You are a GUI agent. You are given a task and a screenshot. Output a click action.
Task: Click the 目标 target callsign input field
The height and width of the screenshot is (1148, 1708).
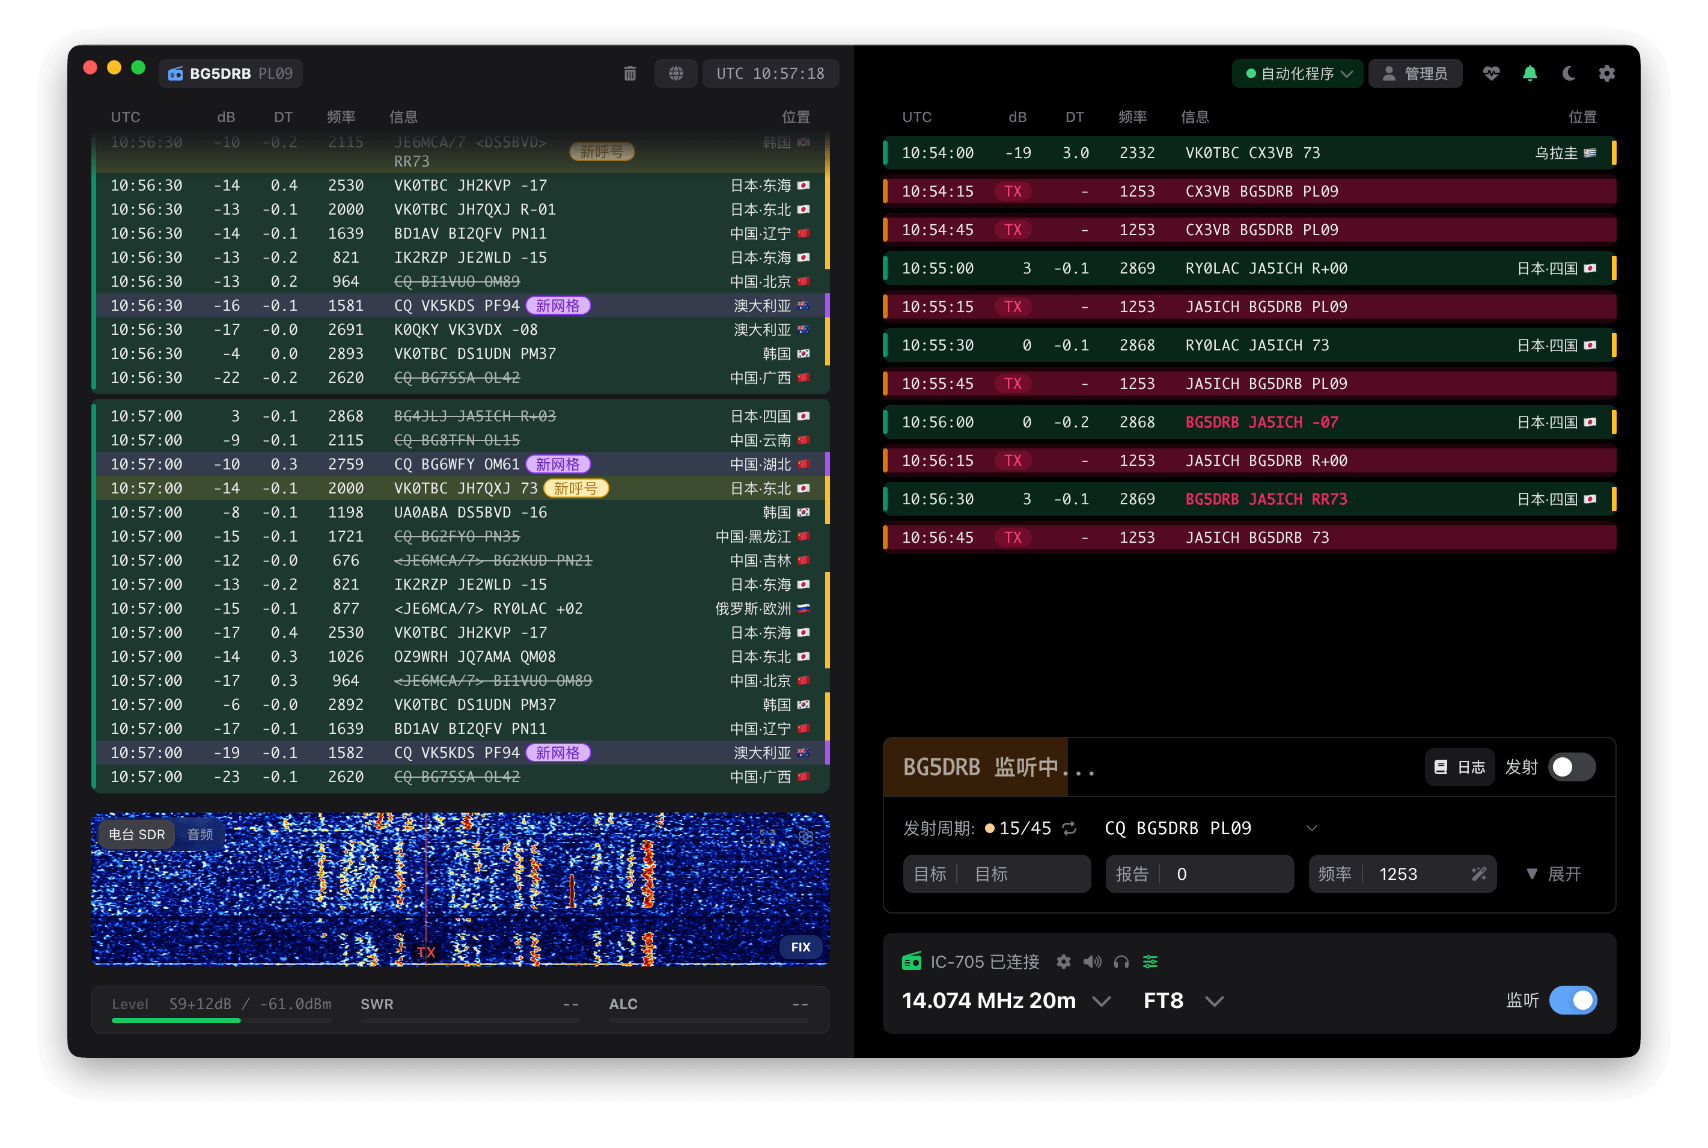1025,873
